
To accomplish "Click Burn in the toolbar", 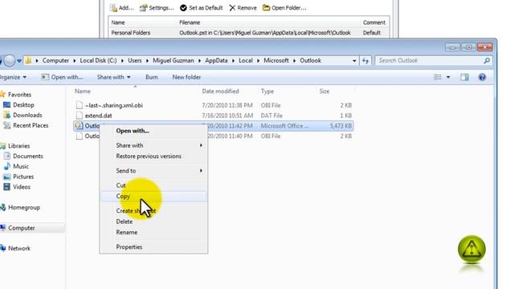I will click(152, 77).
